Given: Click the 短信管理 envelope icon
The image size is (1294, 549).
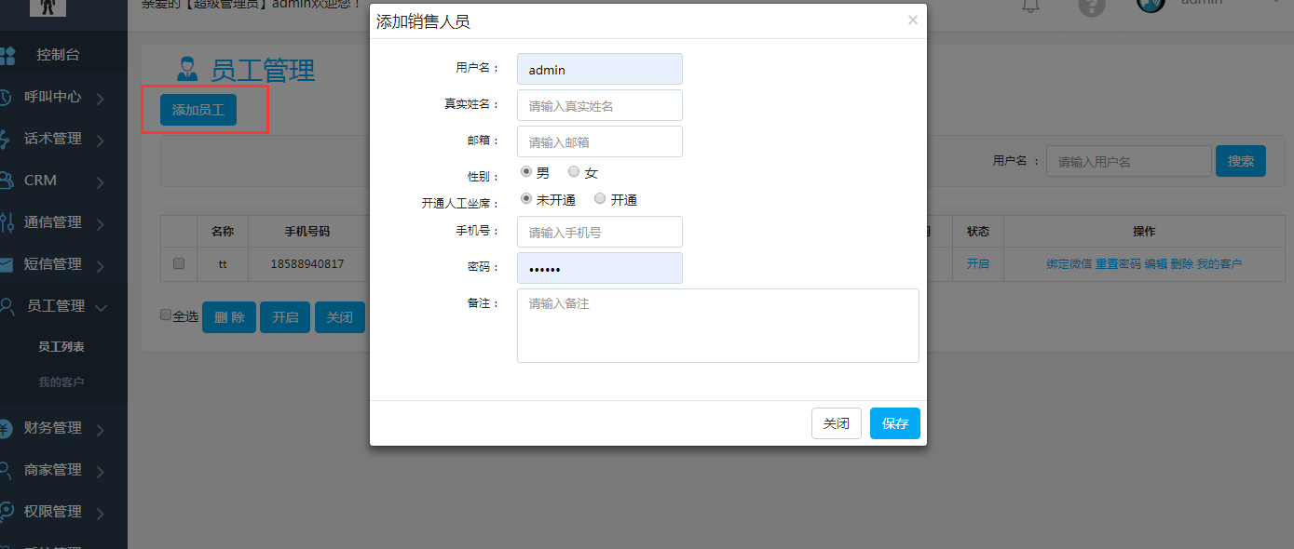Looking at the screenshot, I should click(6, 264).
